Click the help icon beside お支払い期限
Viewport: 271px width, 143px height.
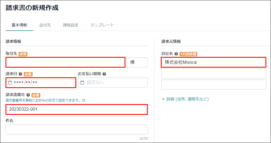click(104, 74)
